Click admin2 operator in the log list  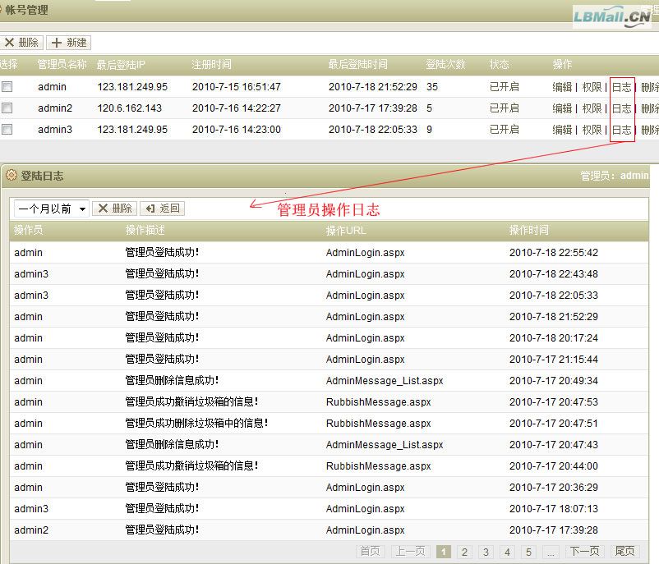pos(31,530)
